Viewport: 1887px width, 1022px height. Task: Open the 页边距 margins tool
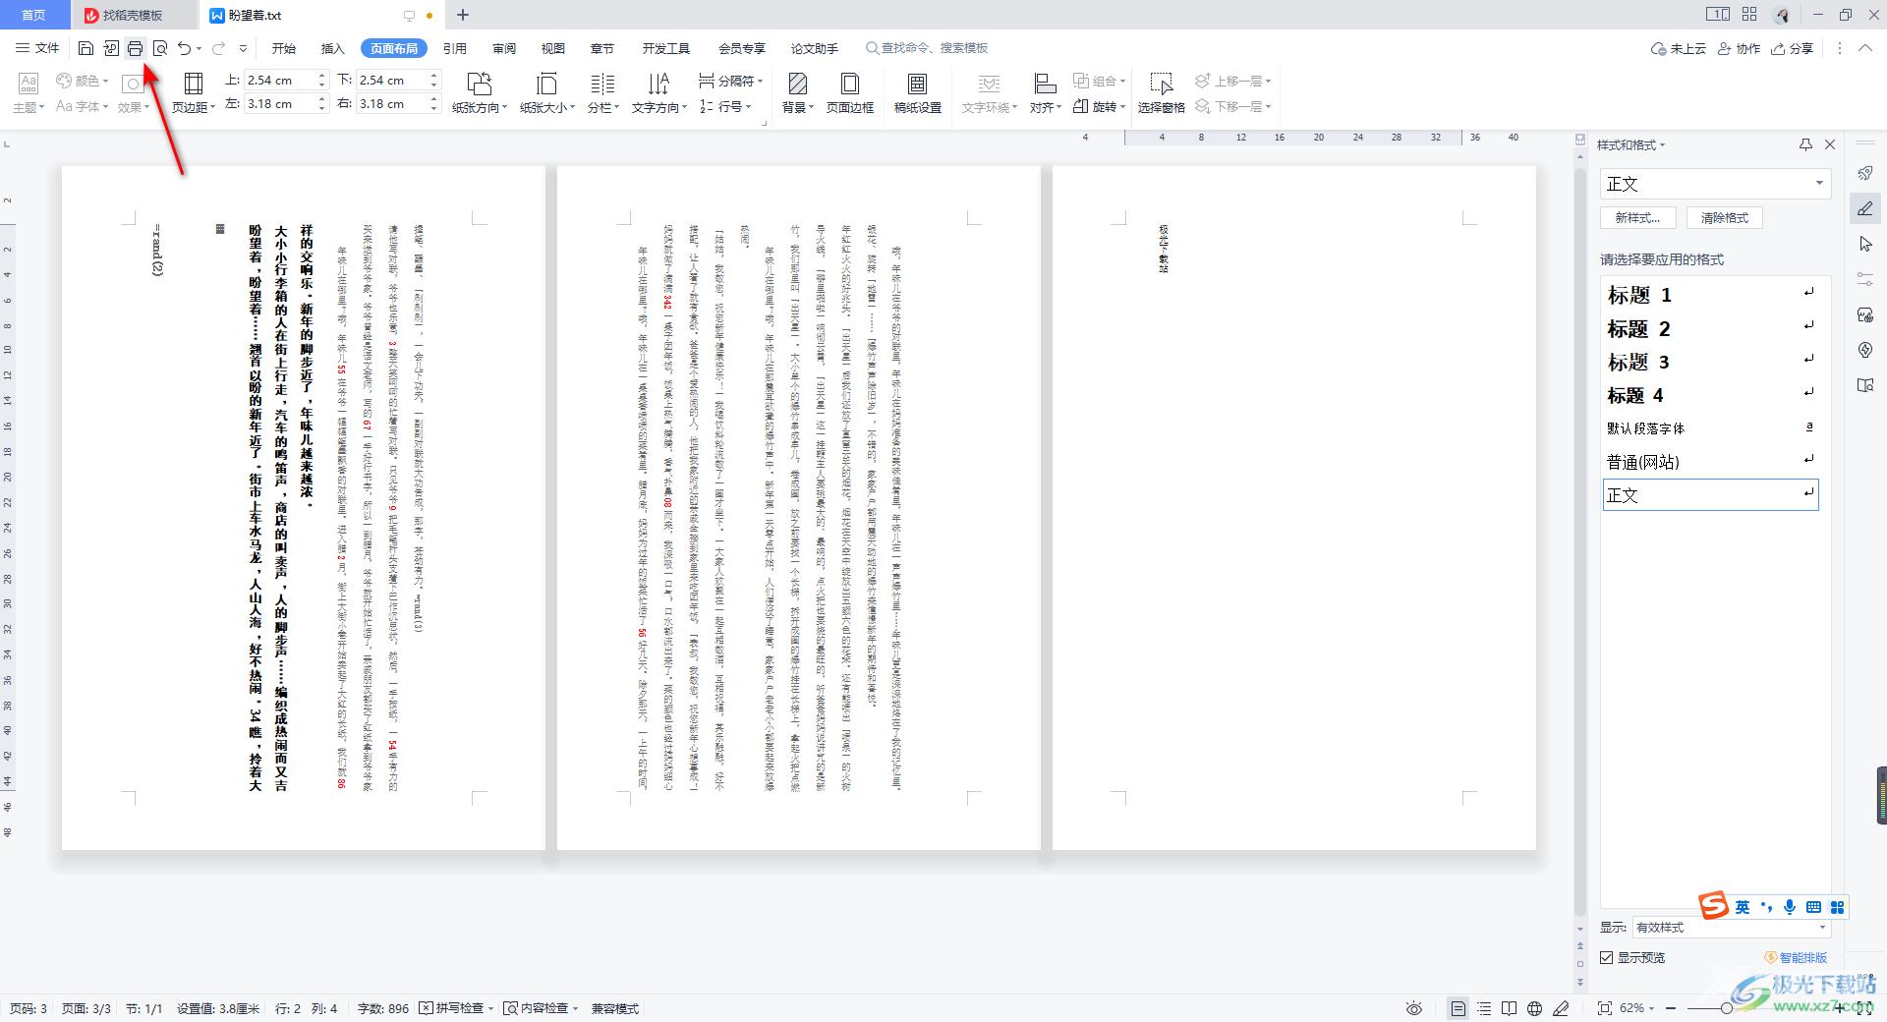[x=194, y=93]
